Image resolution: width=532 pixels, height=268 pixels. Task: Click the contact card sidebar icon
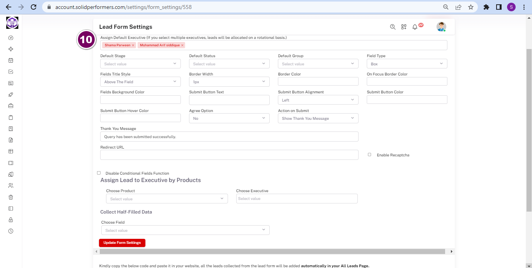(11, 83)
